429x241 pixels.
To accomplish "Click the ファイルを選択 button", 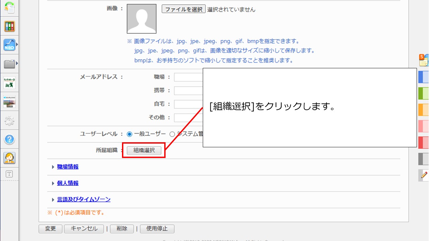I will point(184,9).
